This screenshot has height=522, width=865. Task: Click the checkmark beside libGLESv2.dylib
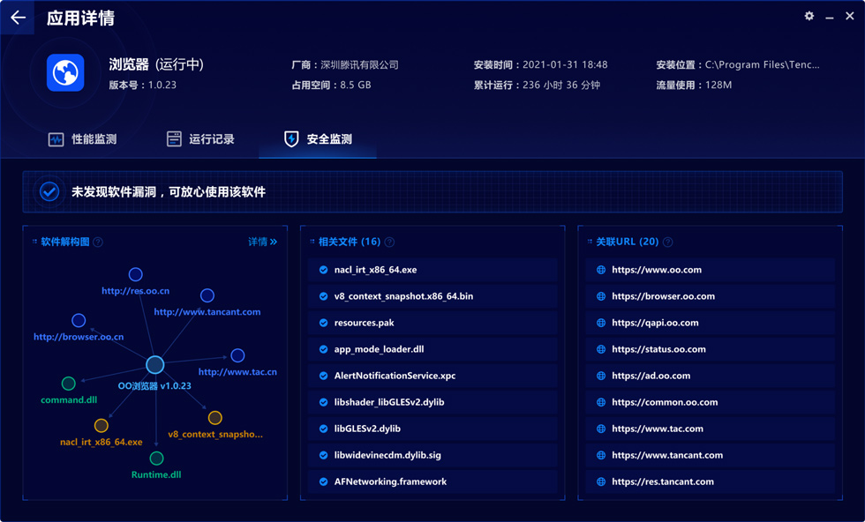coord(323,429)
